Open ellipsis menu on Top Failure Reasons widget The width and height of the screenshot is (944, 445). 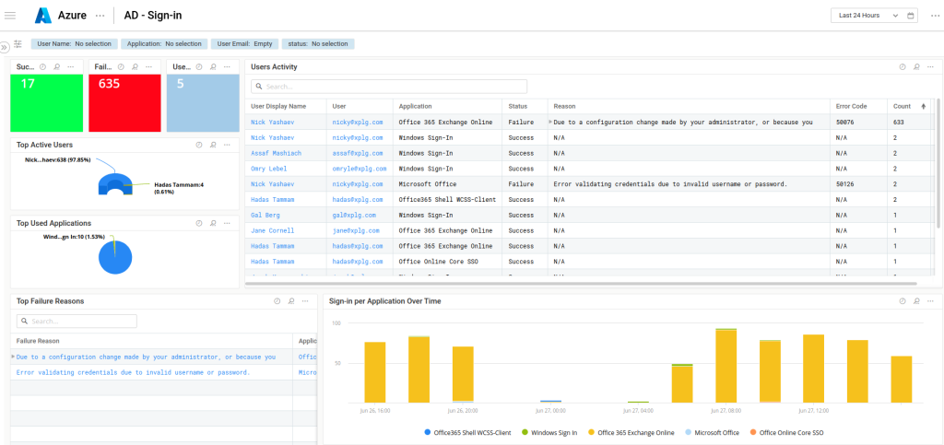pos(305,301)
